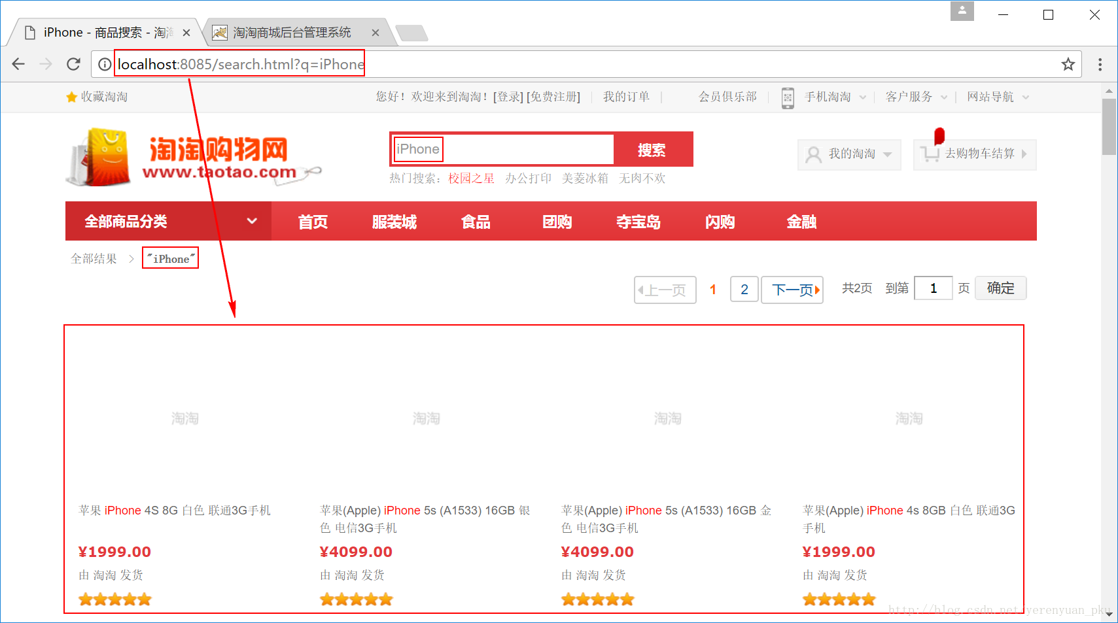Click hot search 美菱冰箱

pyautogui.click(x=585, y=178)
